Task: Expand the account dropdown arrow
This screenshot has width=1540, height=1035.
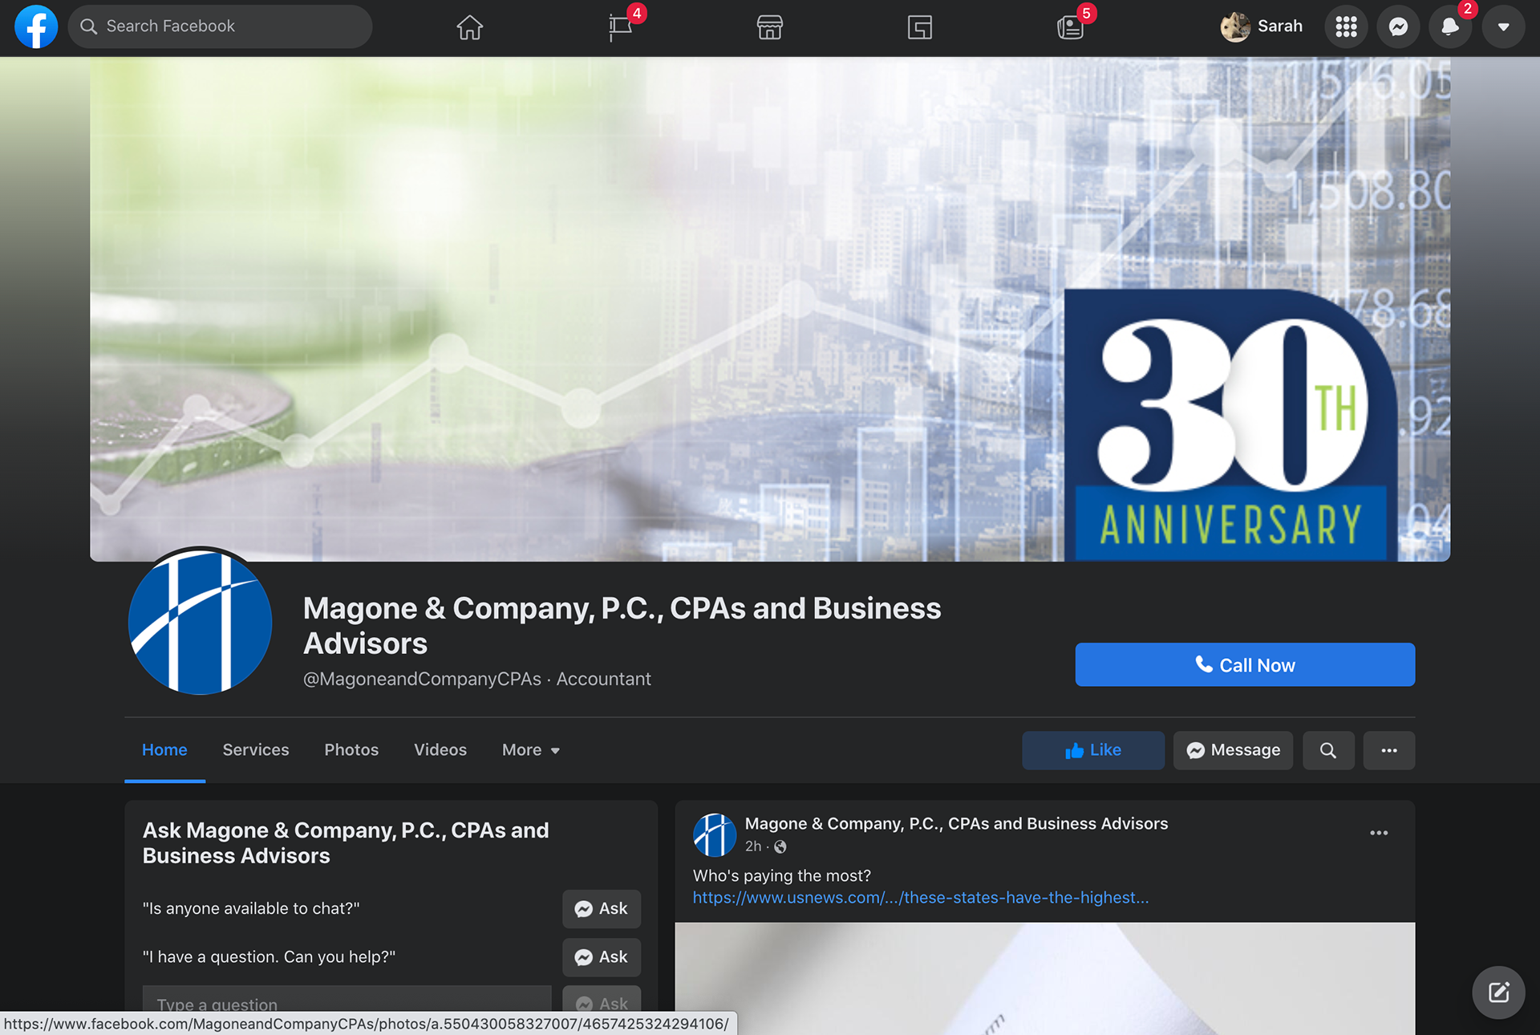Action: tap(1503, 27)
